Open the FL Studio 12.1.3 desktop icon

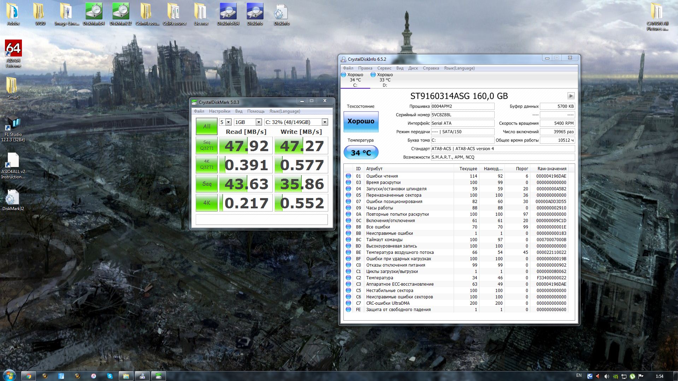click(x=13, y=124)
